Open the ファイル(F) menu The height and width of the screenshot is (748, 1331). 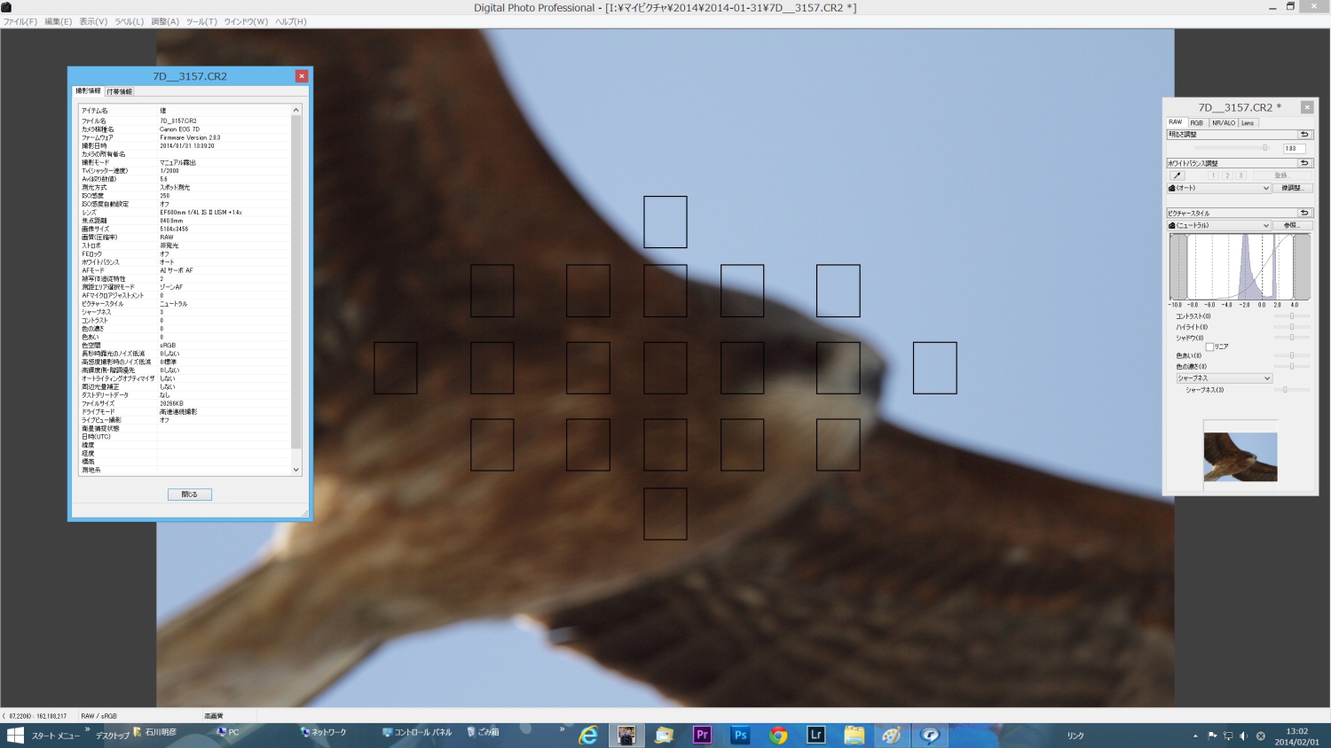[20, 21]
